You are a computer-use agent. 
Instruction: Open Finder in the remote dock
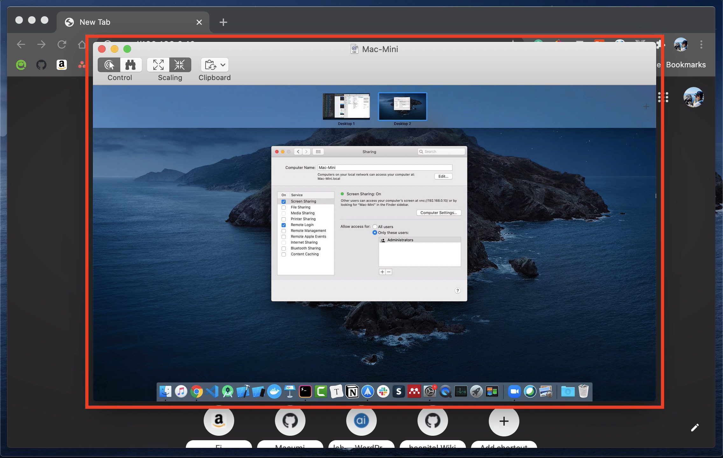coord(165,391)
